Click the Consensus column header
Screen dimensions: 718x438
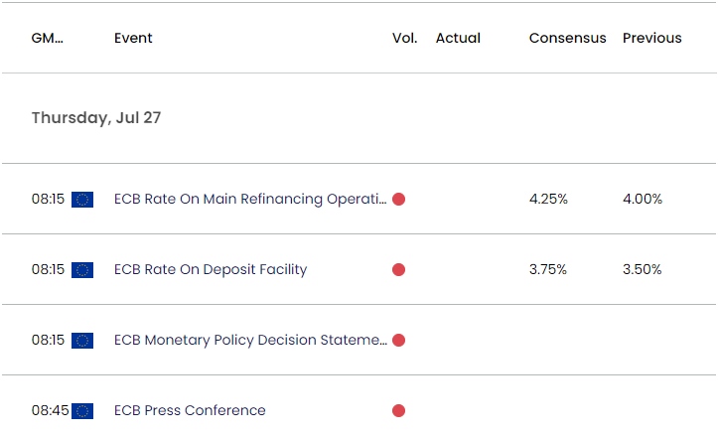click(x=567, y=38)
